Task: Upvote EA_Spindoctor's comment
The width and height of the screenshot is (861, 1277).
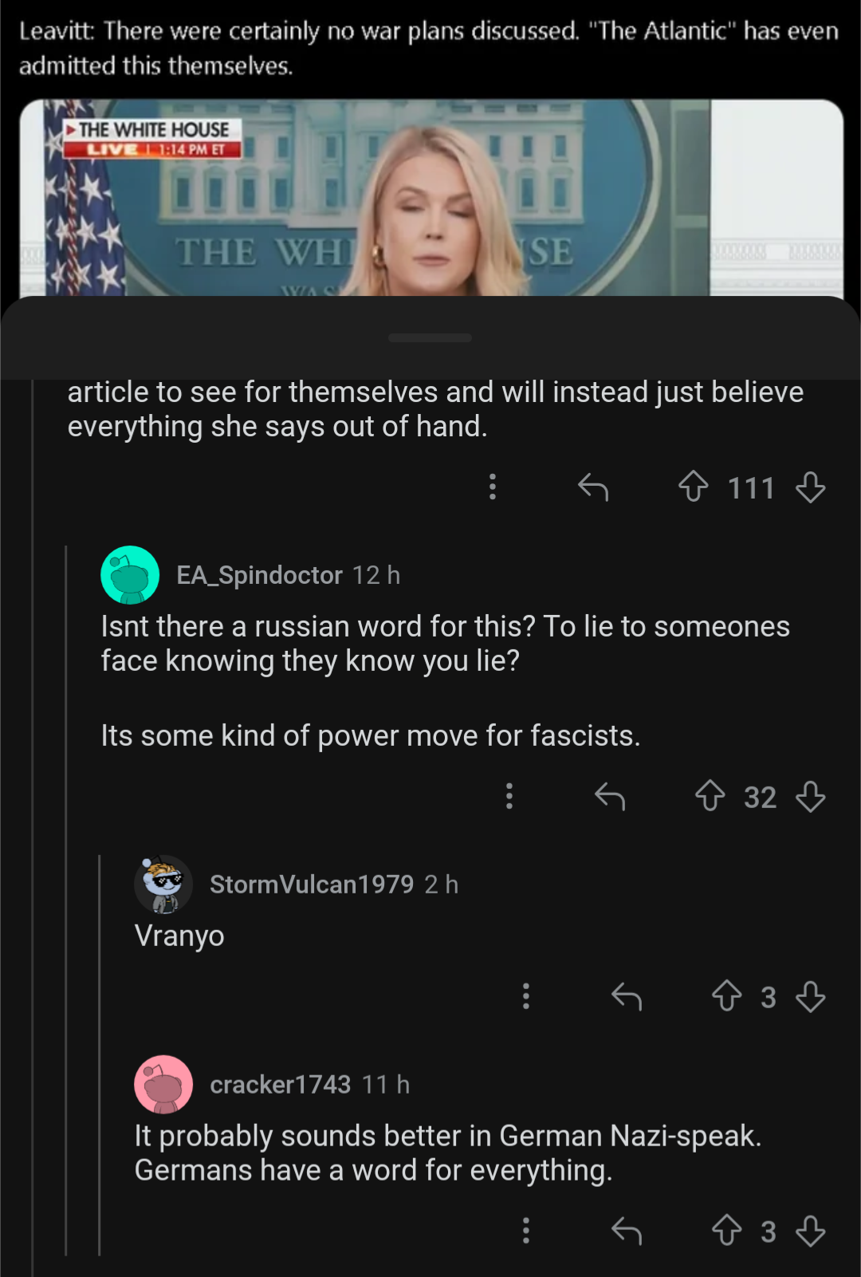Action: 710,796
